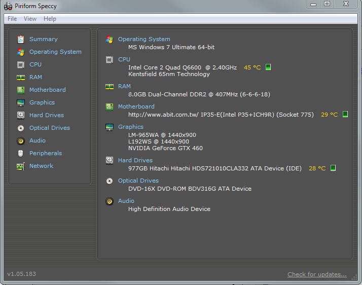This screenshot has width=362, height=285.
Task: Click the Summary clipboard icon in sidebar
Action: point(21,39)
